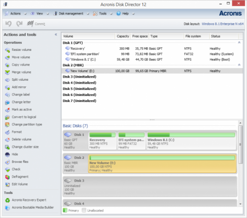Select the 'Recovery' volume row

(152, 48)
